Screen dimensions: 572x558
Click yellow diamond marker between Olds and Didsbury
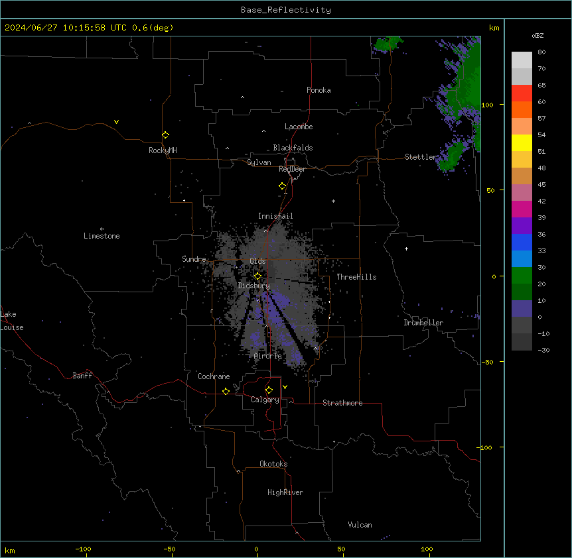257,276
